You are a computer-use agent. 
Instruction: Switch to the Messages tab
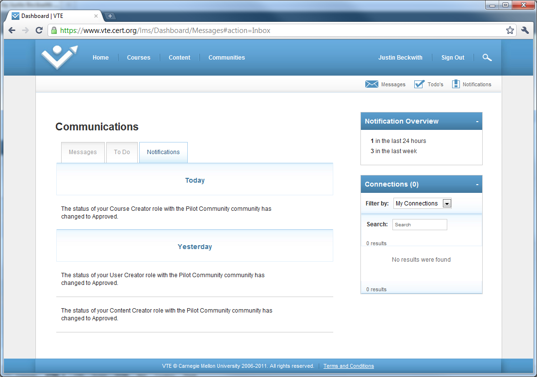[83, 152]
